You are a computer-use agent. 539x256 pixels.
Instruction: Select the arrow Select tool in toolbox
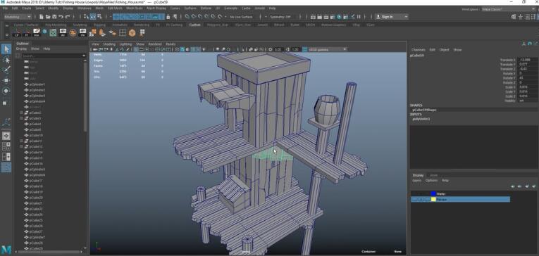coord(6,49)
